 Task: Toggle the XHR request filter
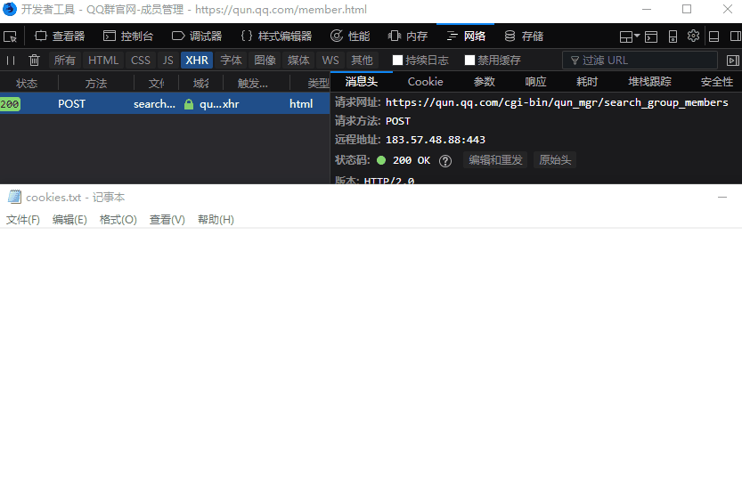197,61
